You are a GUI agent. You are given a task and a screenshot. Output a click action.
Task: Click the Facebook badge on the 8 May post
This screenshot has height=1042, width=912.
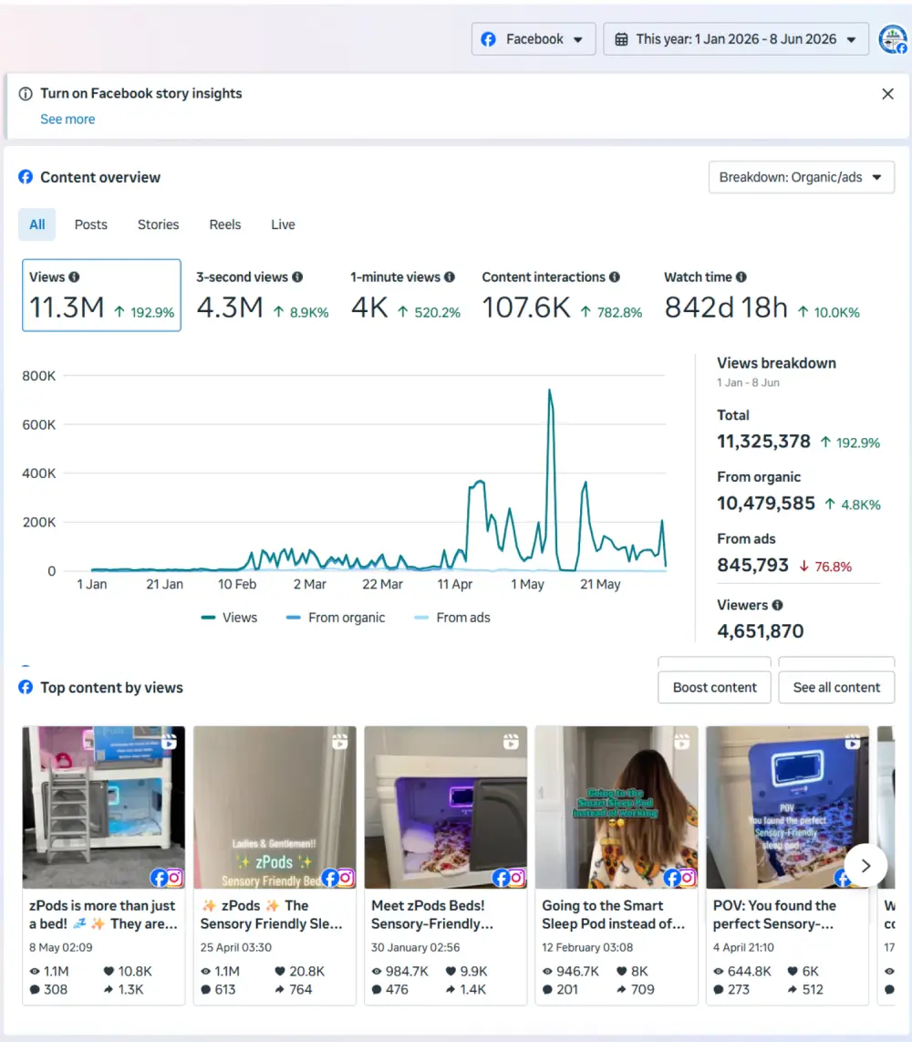click(x=159, y=878)
